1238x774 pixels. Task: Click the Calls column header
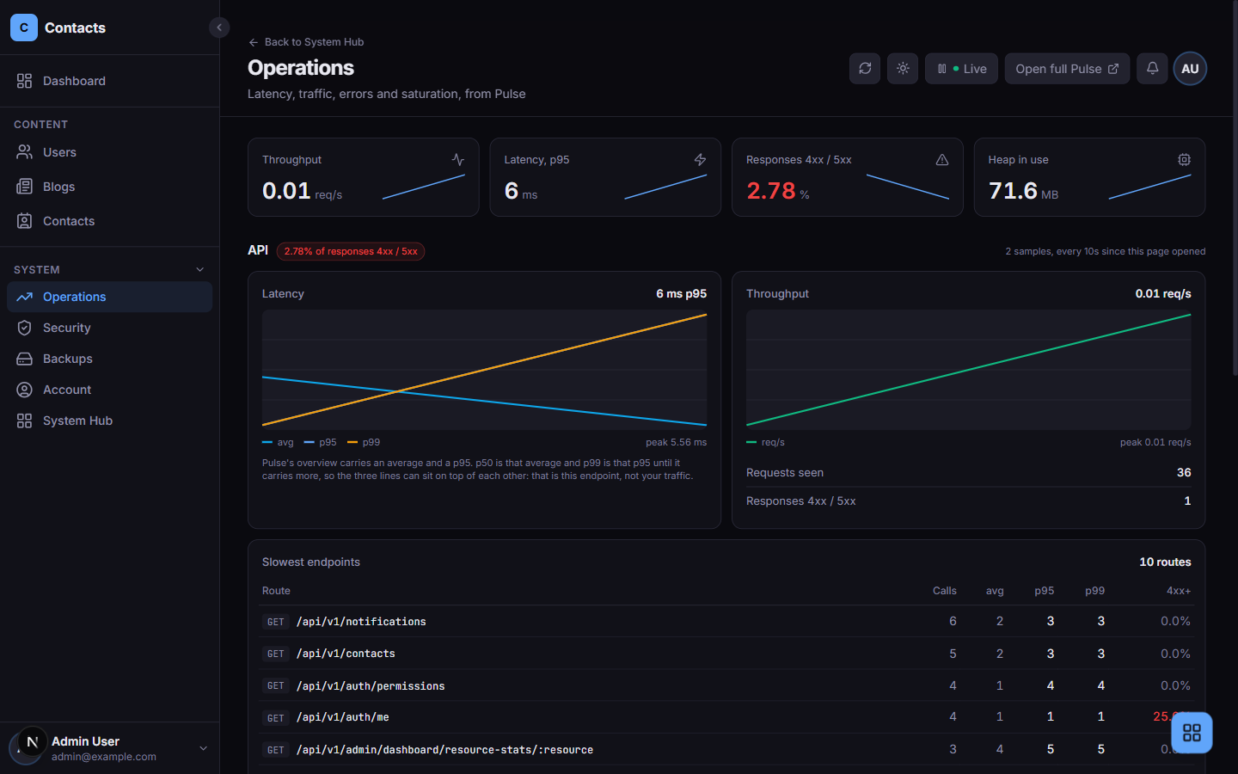tap(945, 591)
